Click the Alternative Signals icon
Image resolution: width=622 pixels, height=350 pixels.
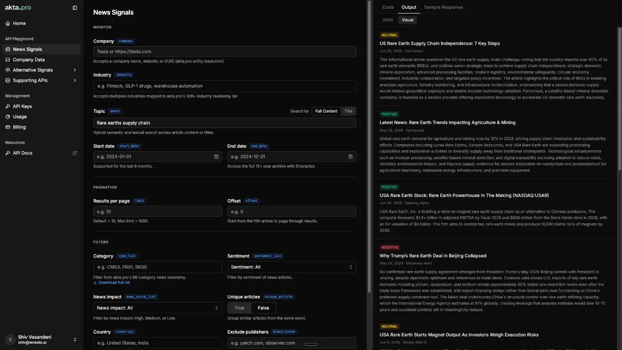coord(8,70)
